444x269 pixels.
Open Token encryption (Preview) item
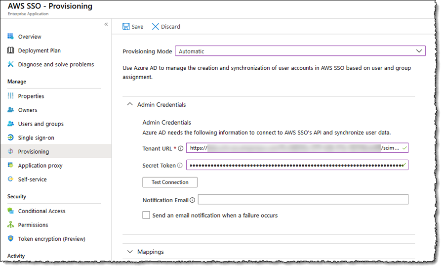coord(51,239)
